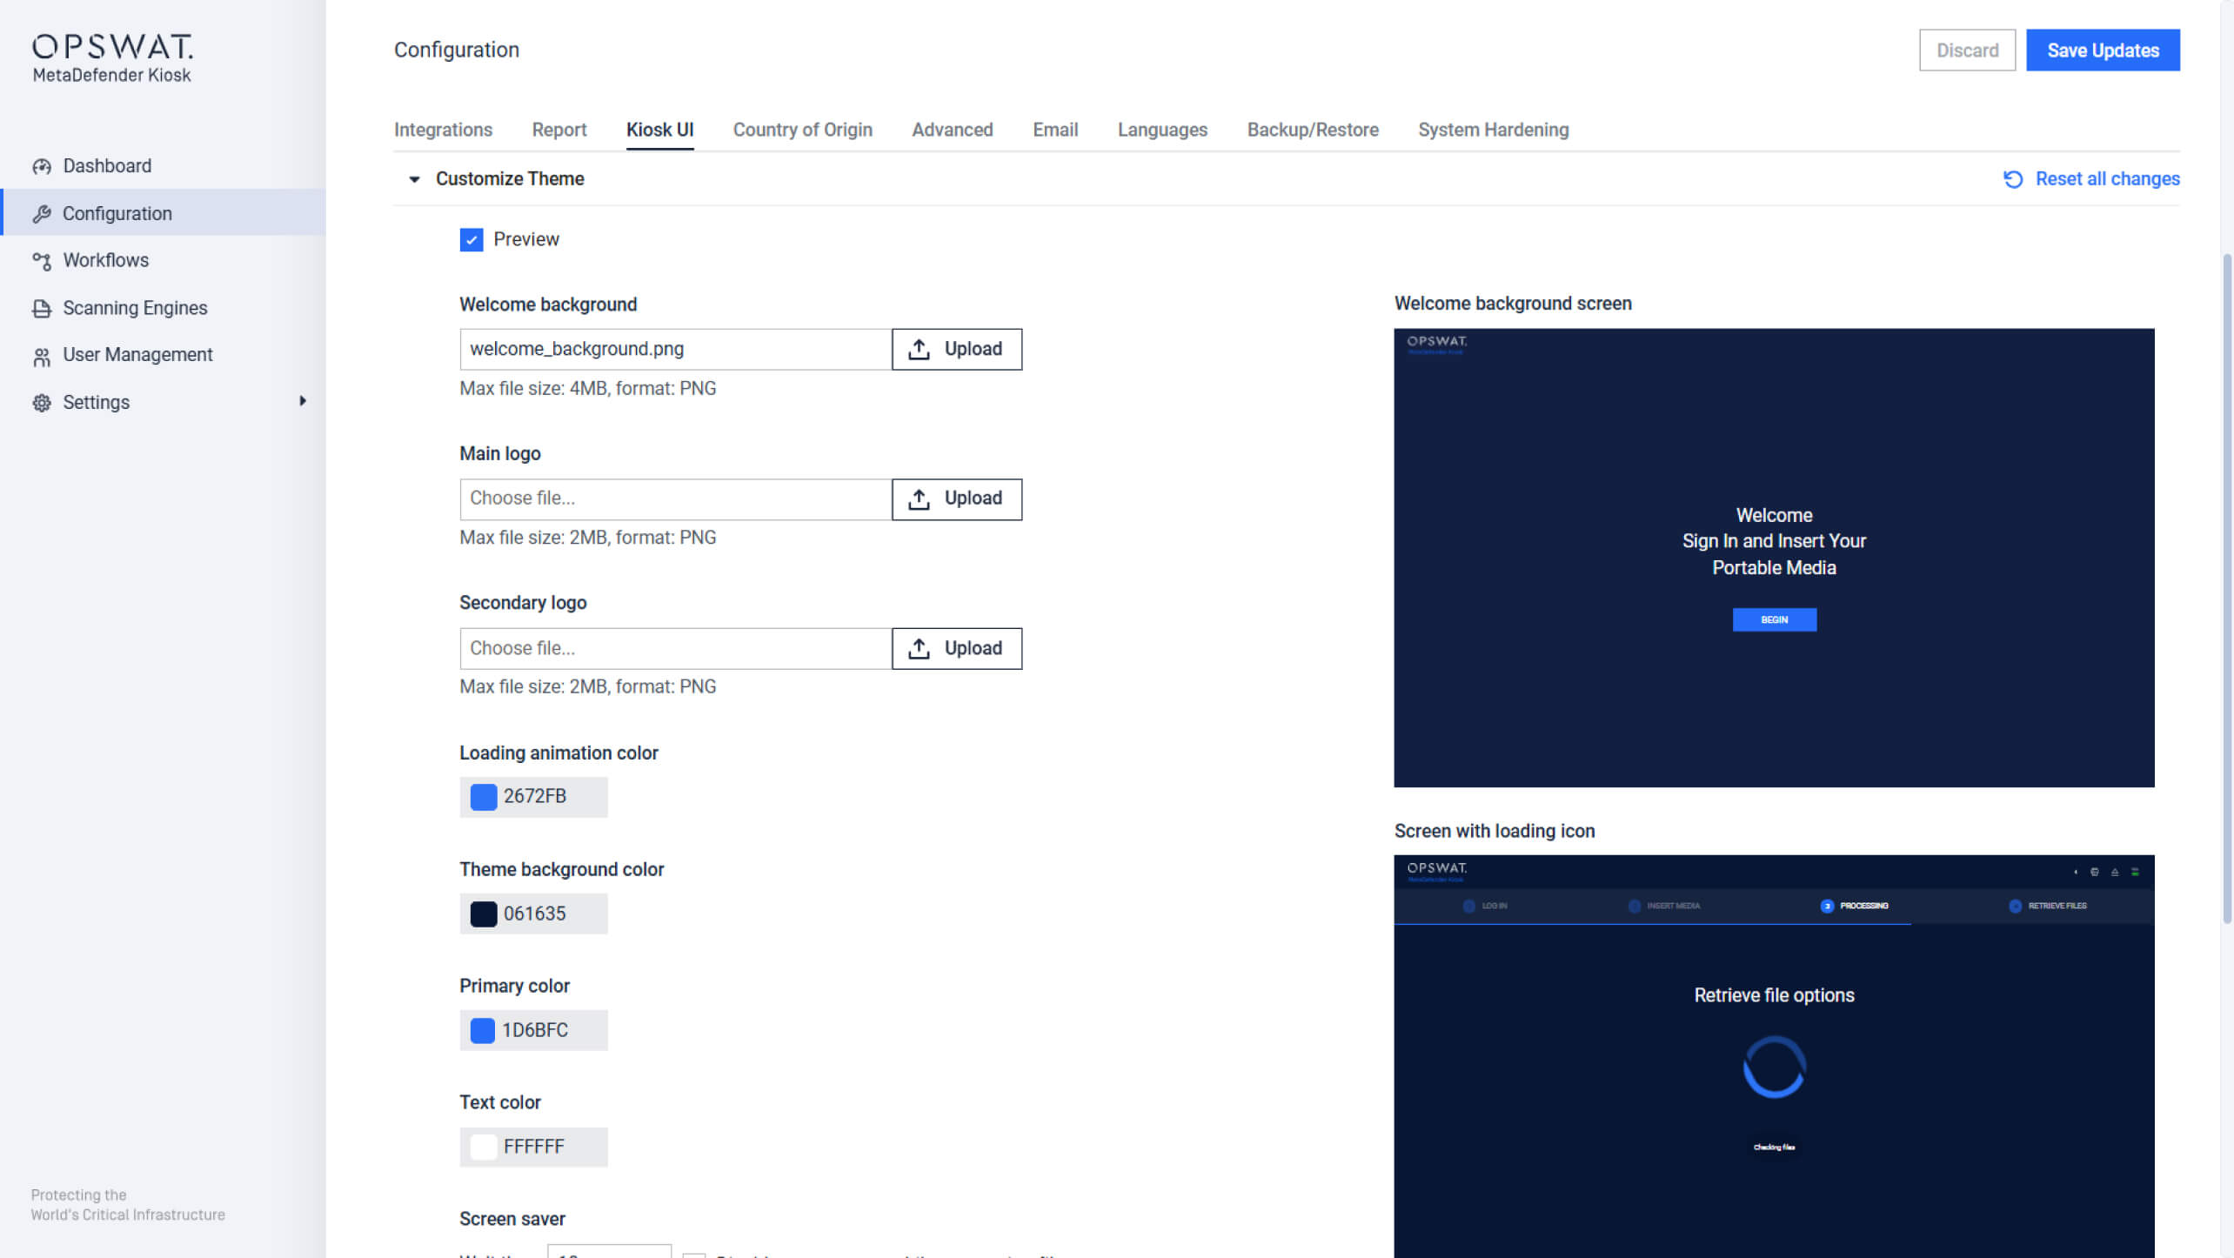This screenshot has height=1258, width=2234.
Task: Click the Upload icon for Secondary logo
Action: [x=919, y=647]
